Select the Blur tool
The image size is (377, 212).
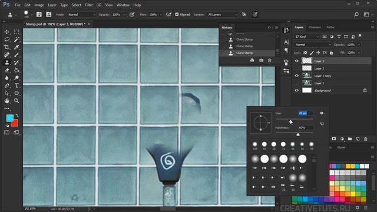6,78
